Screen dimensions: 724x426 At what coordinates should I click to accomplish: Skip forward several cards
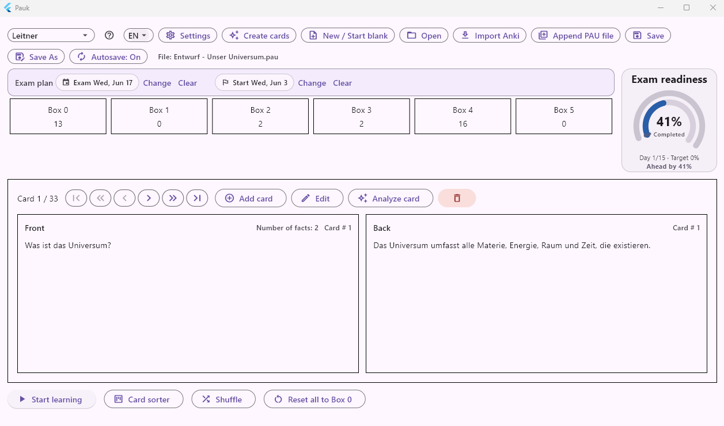173,198
